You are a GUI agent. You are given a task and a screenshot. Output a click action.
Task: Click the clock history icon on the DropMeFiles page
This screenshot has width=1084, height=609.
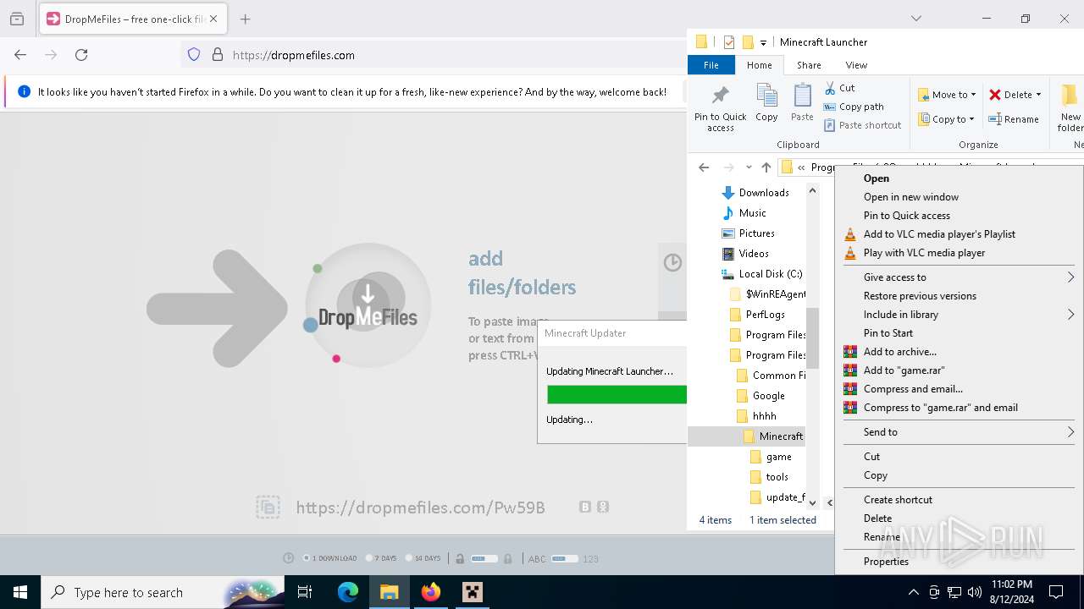pyautogui.click(x=672, y=262)
